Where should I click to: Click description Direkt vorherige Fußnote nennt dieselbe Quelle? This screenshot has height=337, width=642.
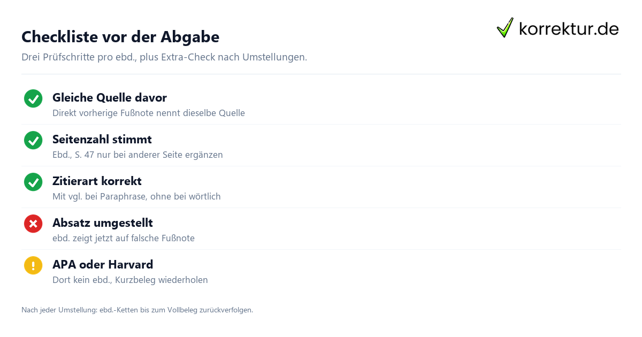tap(149, 113)
